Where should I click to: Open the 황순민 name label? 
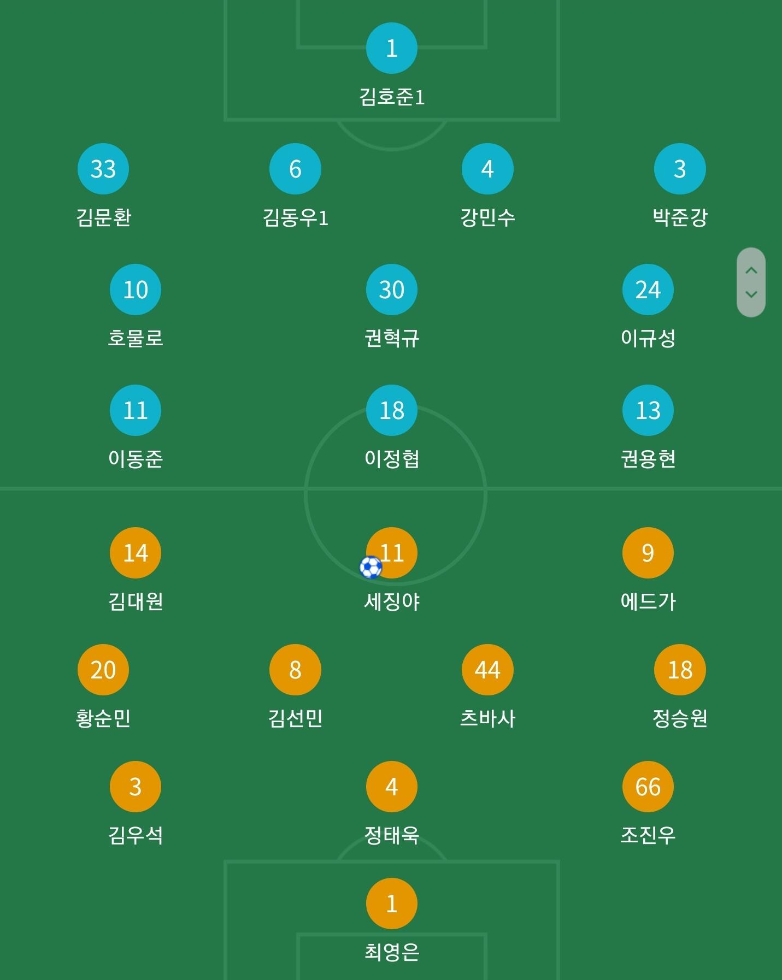pos(103,718)
